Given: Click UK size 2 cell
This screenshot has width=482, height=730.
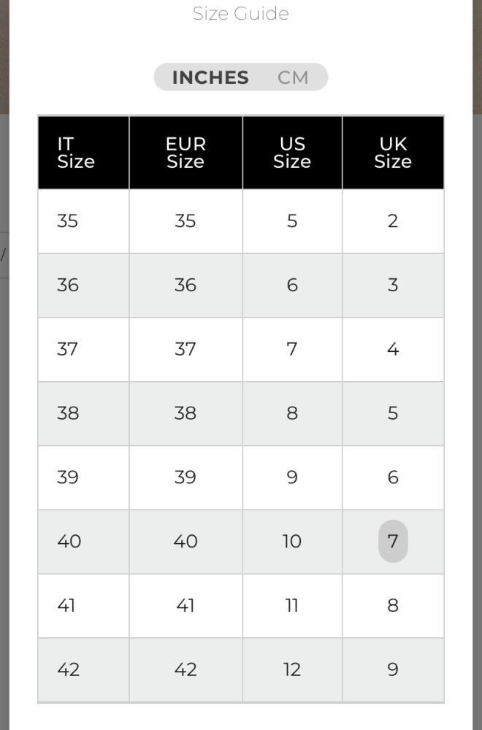Looking at the screenshot, I should 393,221.
